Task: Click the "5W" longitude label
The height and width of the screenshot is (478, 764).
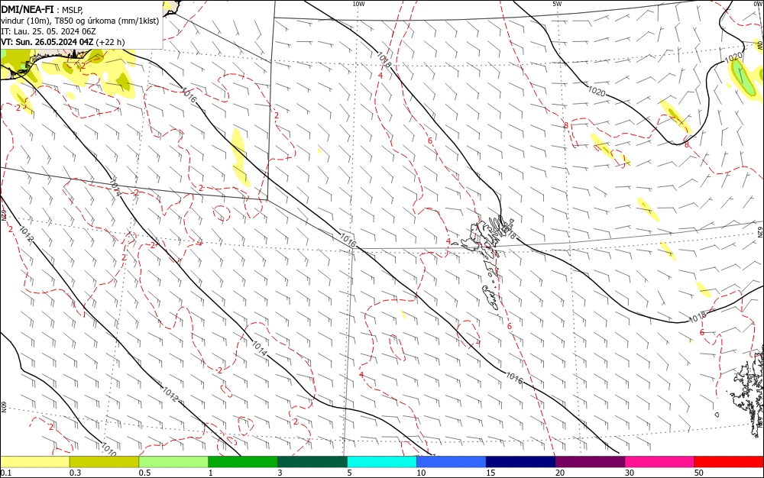Action: tap(557, 4)
